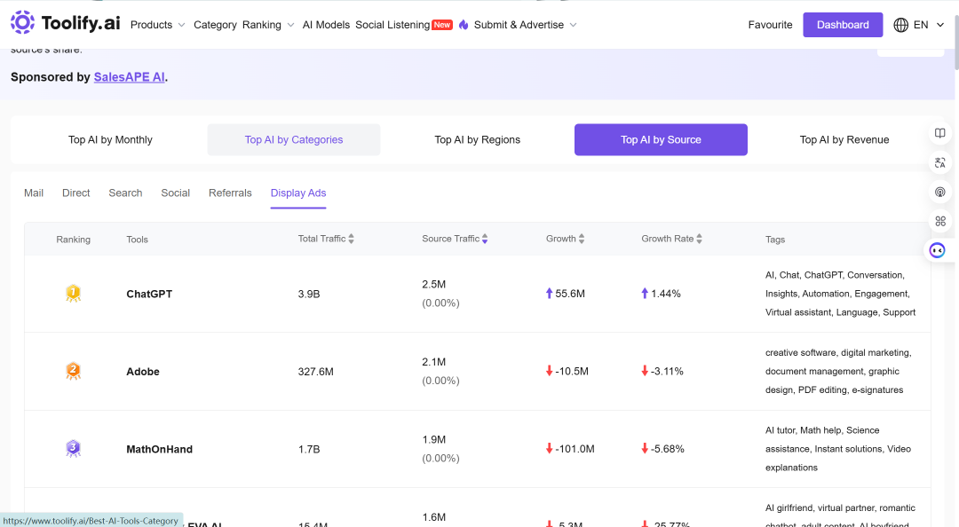The image size is (959, 527).
Task: Select the Referrals source tab
Action: (230, 193)
